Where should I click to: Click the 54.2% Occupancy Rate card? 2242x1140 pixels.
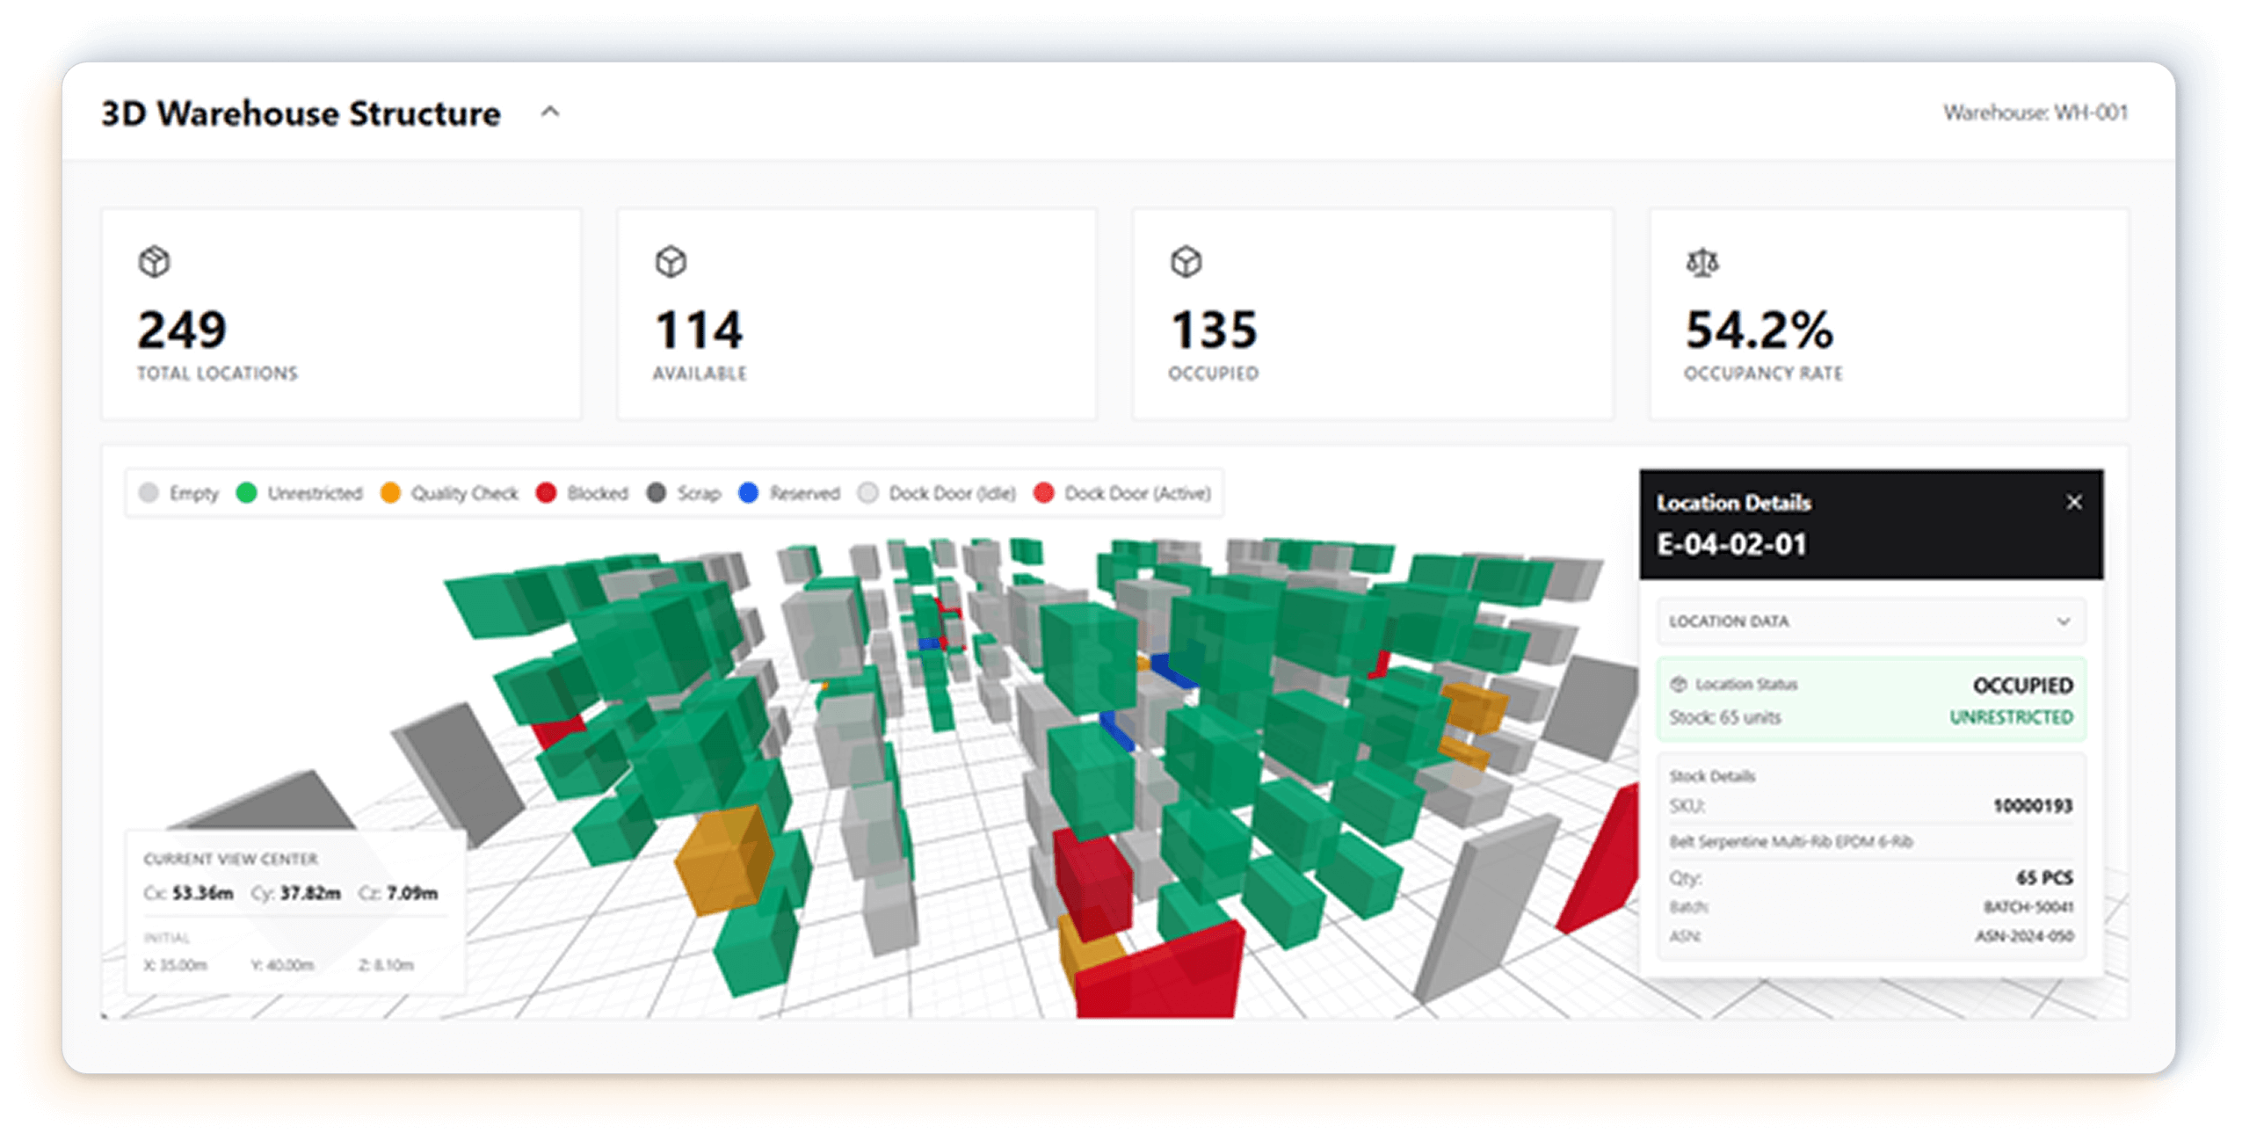pyautogui.click(x=1888, y=314)
